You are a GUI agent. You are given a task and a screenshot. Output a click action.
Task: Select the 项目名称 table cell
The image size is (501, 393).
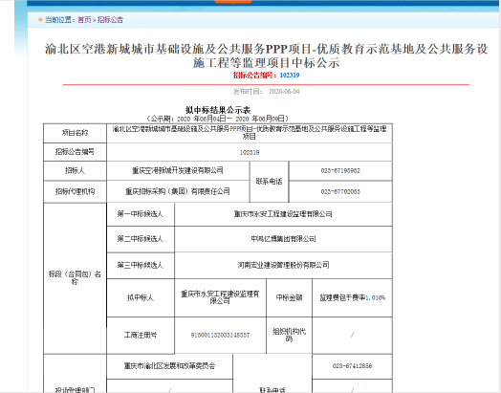pos(75,133)
